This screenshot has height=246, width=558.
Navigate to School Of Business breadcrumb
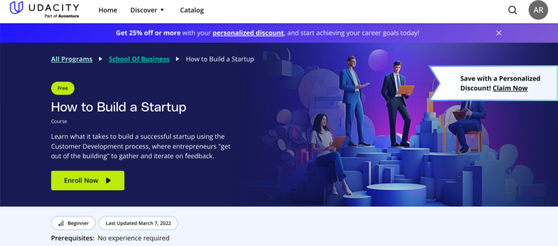click(139, 59)
